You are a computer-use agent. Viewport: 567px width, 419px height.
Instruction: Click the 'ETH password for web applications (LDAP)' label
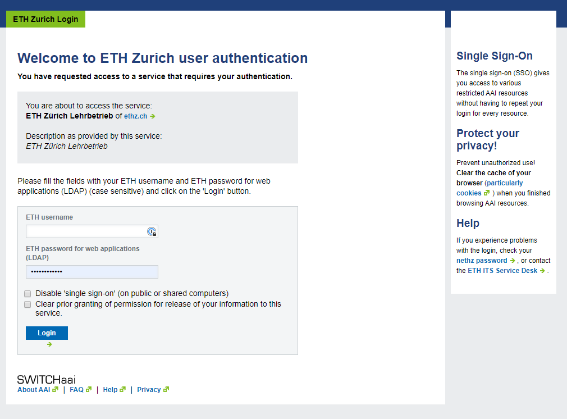[x=83, y=253]
